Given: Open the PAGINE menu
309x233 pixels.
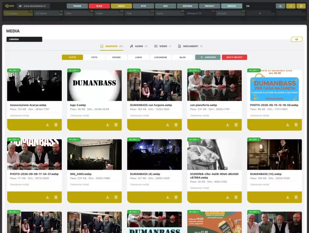Looking at the screenshot, I should 77,6.
